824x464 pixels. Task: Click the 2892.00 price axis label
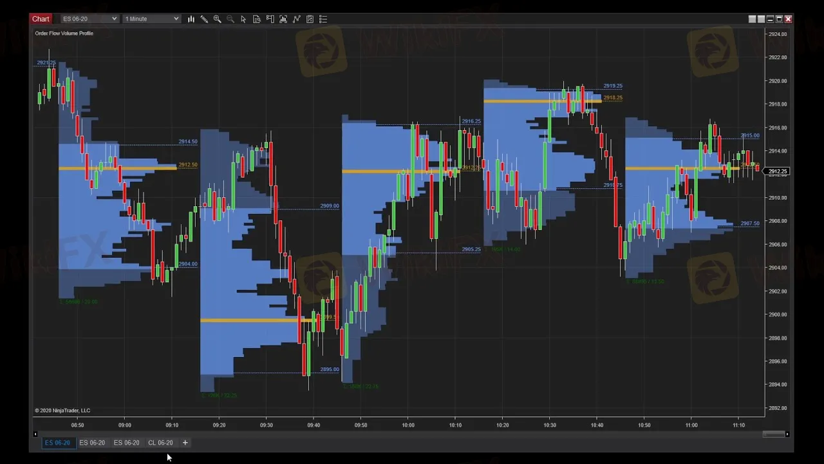pyautogui.click(x=778, y=408)
